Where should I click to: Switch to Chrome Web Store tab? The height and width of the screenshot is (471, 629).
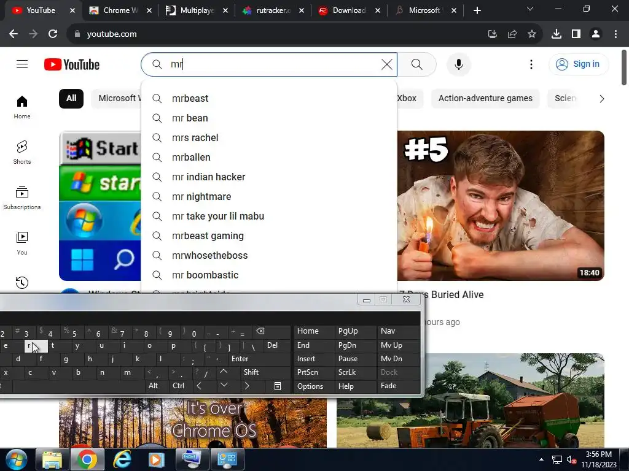coord(121,11)
